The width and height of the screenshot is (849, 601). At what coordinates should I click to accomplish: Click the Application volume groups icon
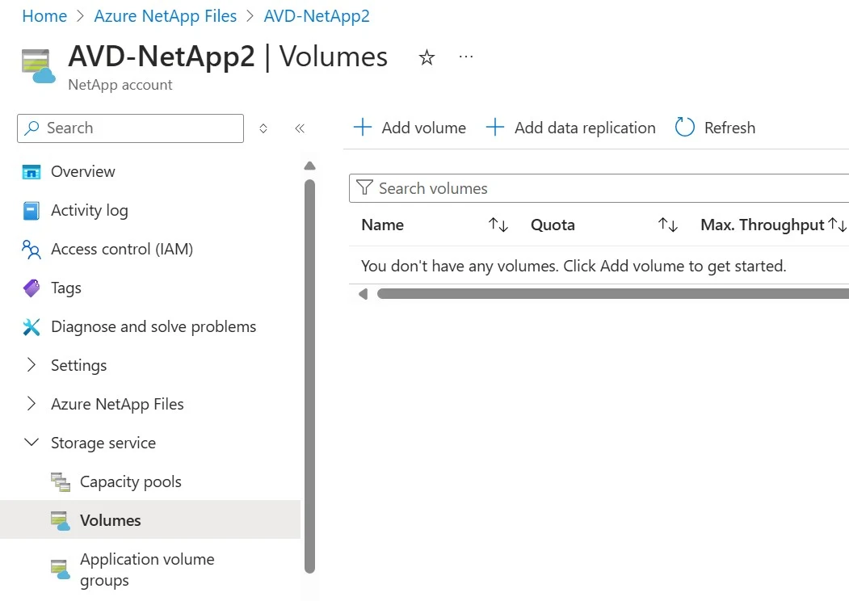tap(61, 569)
